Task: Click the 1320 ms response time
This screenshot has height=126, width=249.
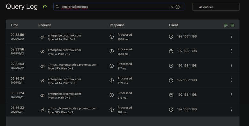Action: click(x=123, y=83)
